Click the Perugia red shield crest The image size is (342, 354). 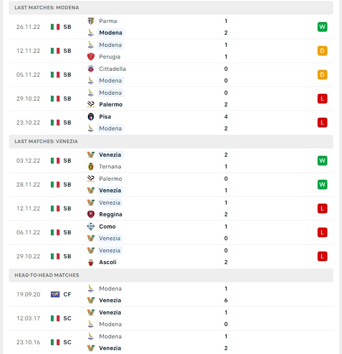point(91,57)
